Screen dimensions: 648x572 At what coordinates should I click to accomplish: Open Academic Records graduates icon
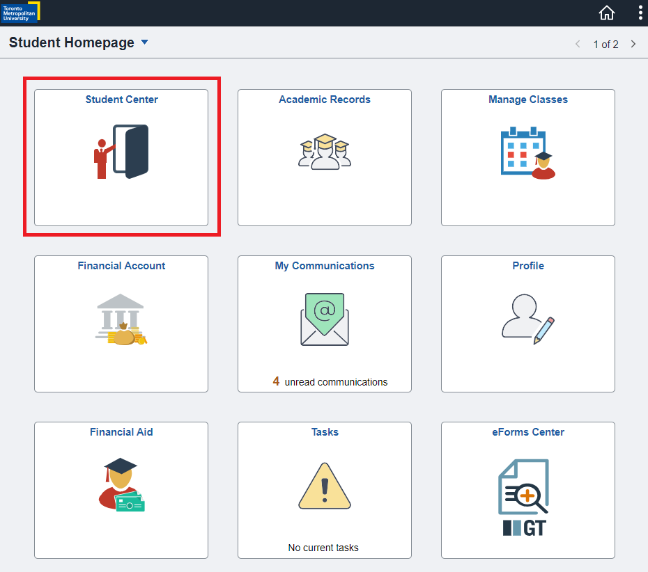coord(325,151)
